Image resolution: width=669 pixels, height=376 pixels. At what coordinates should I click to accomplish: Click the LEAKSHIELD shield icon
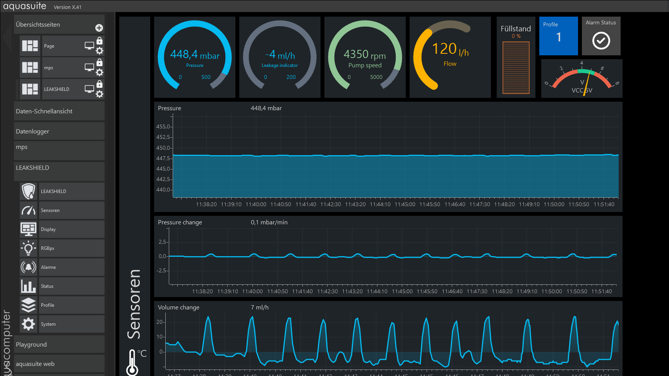pos(29,191)
